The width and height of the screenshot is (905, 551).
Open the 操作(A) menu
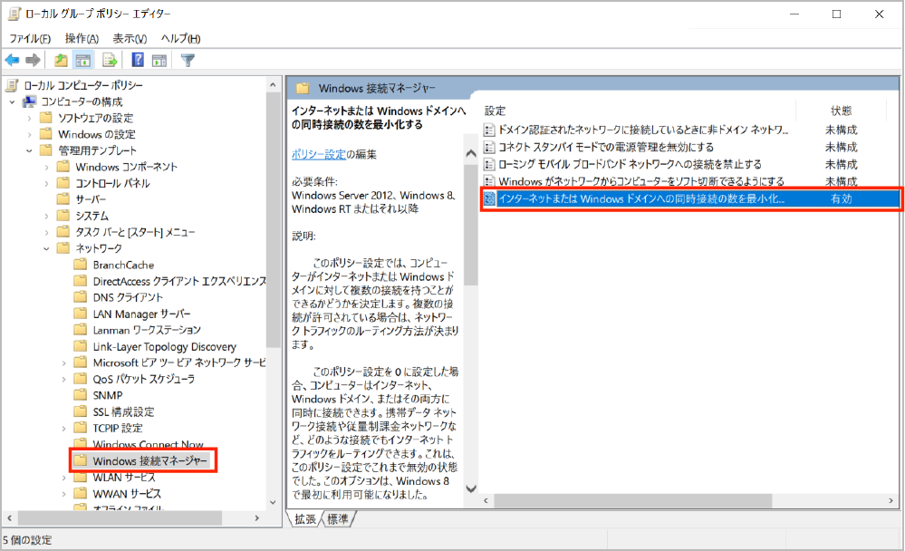(82, 38)
